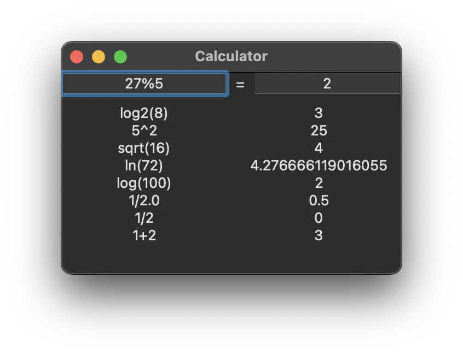
Task: Select the log(100) history entry
Action: pos(143,183)
